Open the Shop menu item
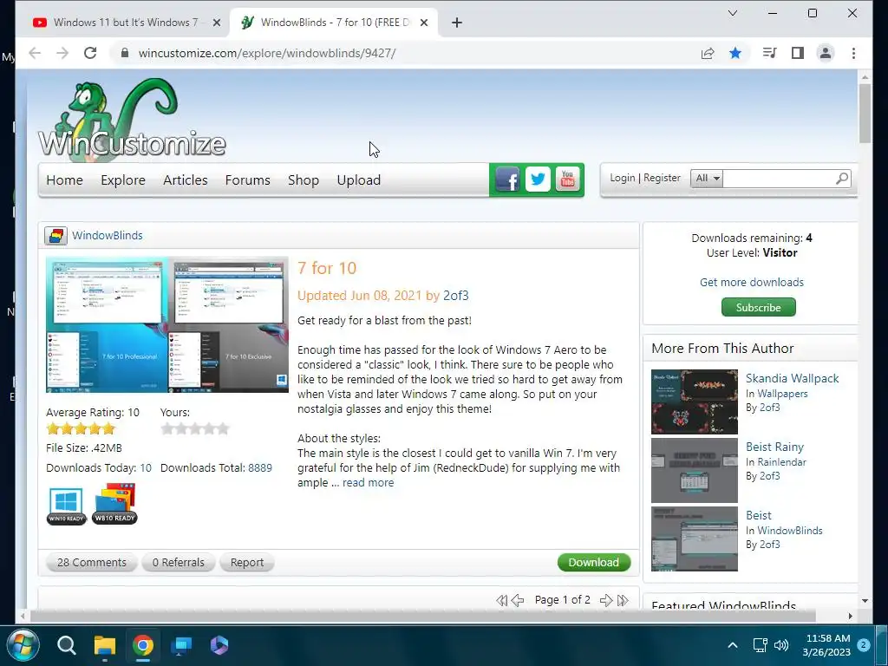 [303, 180]
